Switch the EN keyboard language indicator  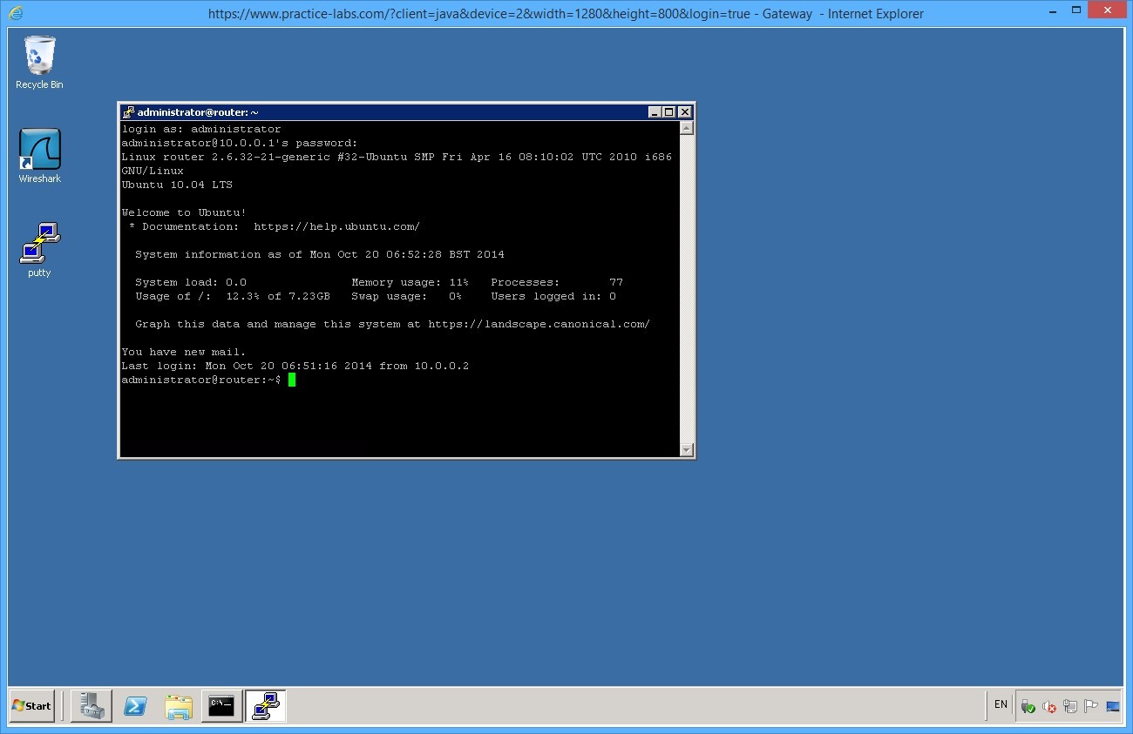[1000, 705]
